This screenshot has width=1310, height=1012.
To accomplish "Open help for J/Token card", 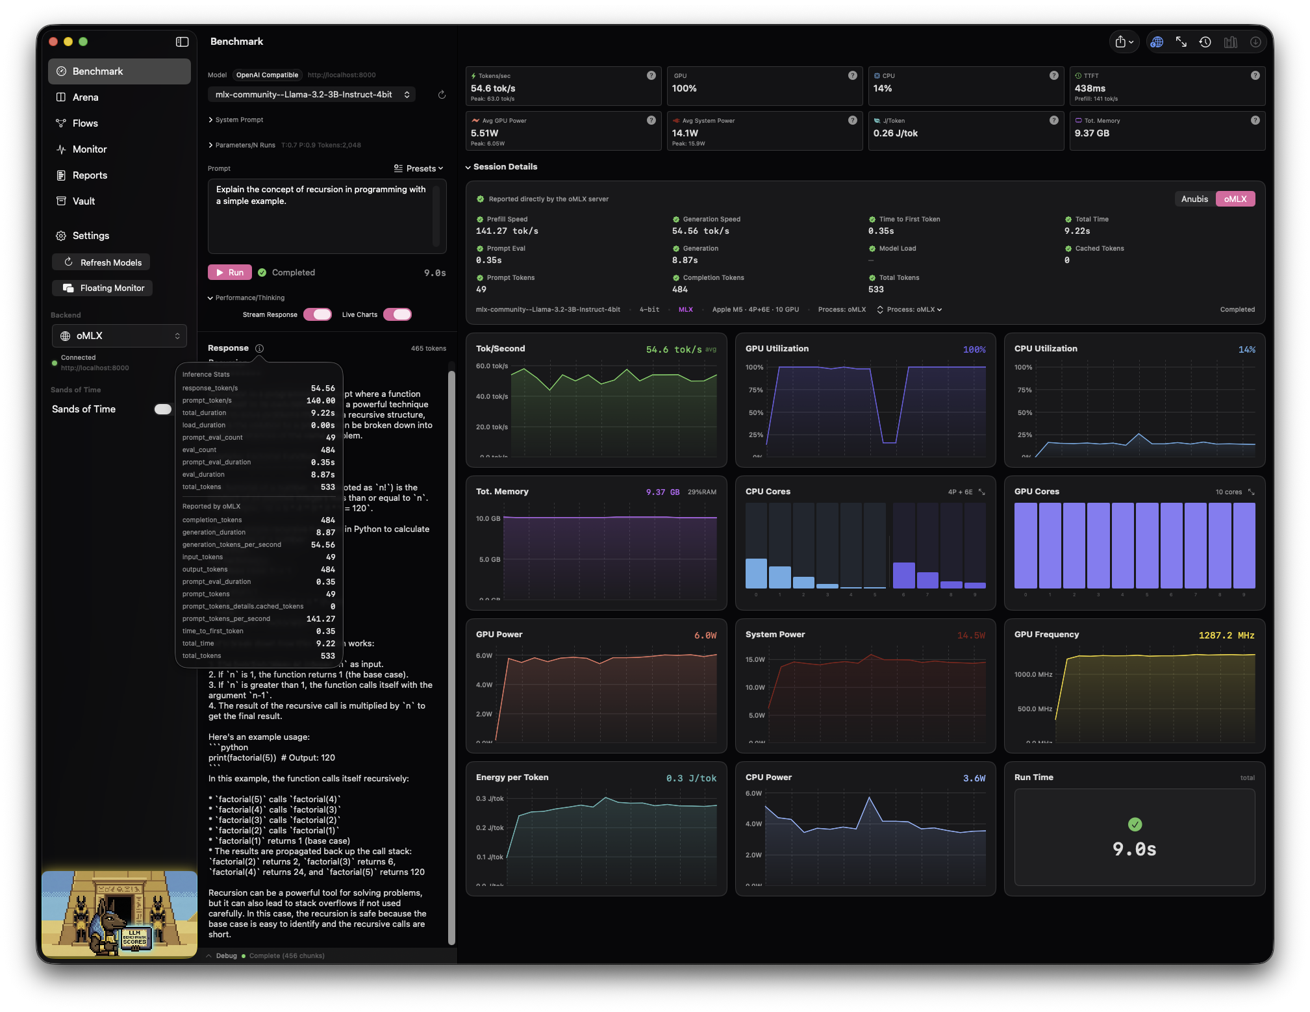I will point(1054,120).
